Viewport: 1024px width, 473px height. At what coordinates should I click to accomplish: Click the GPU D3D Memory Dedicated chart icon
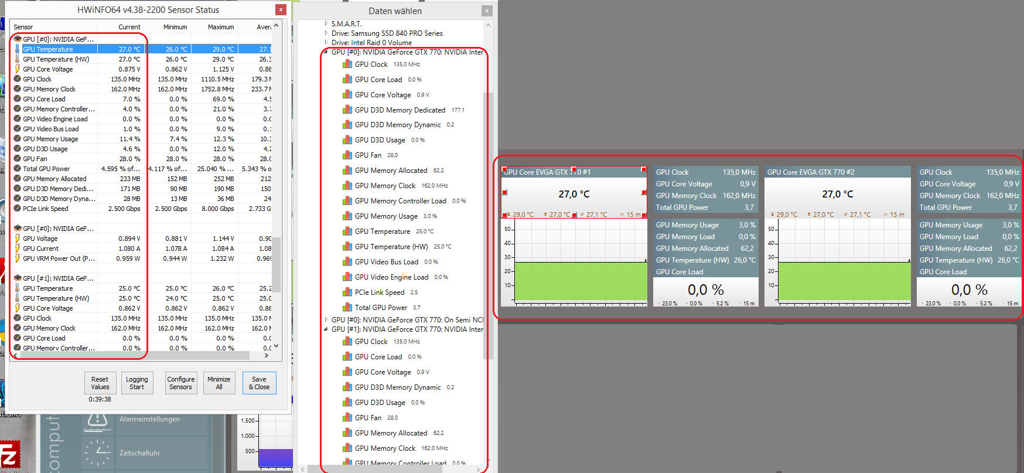click(347, 110)
